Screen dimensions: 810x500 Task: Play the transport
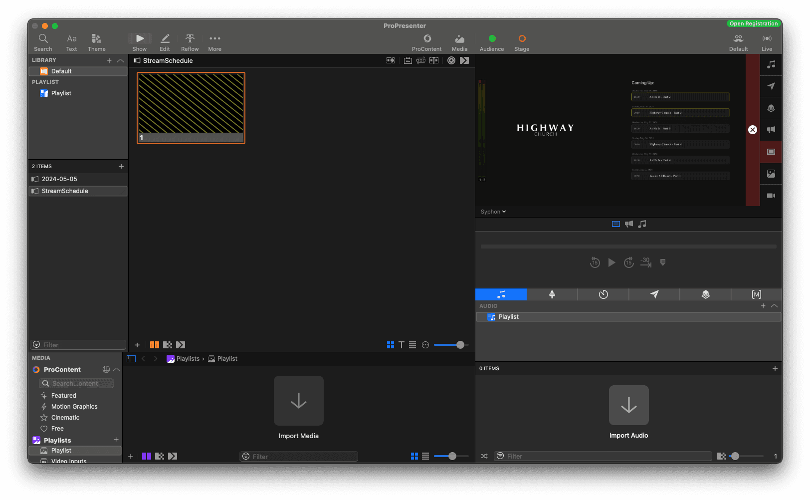[612, 262]
